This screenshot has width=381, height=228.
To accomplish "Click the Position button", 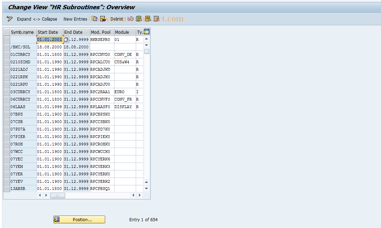I will click(x=79, y=219).
